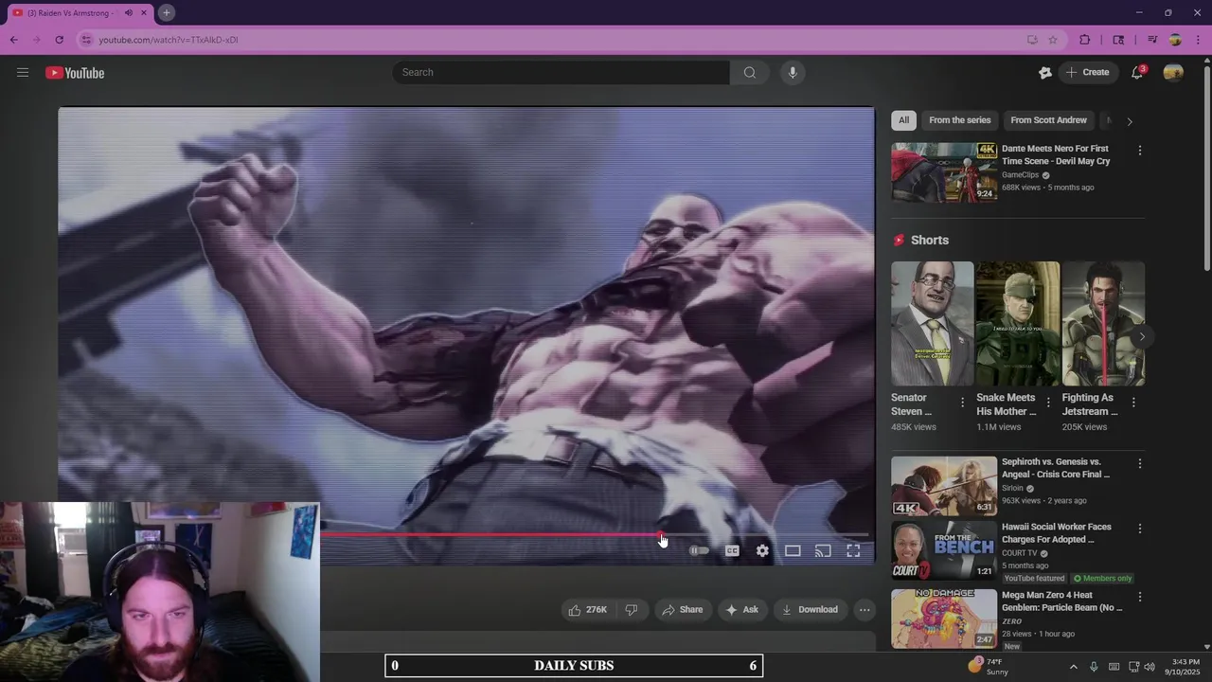Open Chrome media controls icon
This screenshot has height=682, width=1212.
(x=1152, y=40)
